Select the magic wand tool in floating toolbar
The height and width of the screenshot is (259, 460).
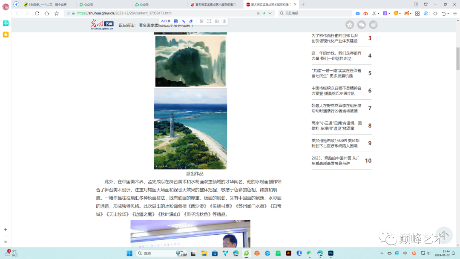pos(184,21)
